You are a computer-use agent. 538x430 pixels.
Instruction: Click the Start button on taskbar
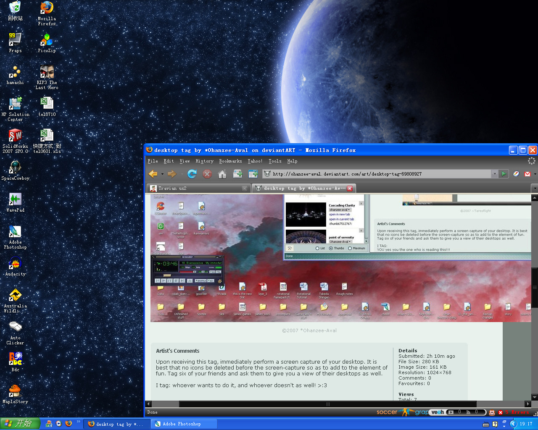20,424
